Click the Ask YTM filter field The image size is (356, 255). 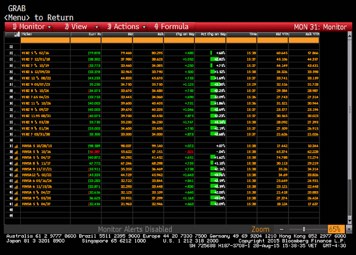pyautogui.click(x=304, y=41)
